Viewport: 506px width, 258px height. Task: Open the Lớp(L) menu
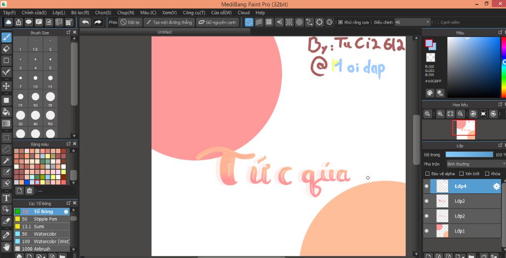59,12
